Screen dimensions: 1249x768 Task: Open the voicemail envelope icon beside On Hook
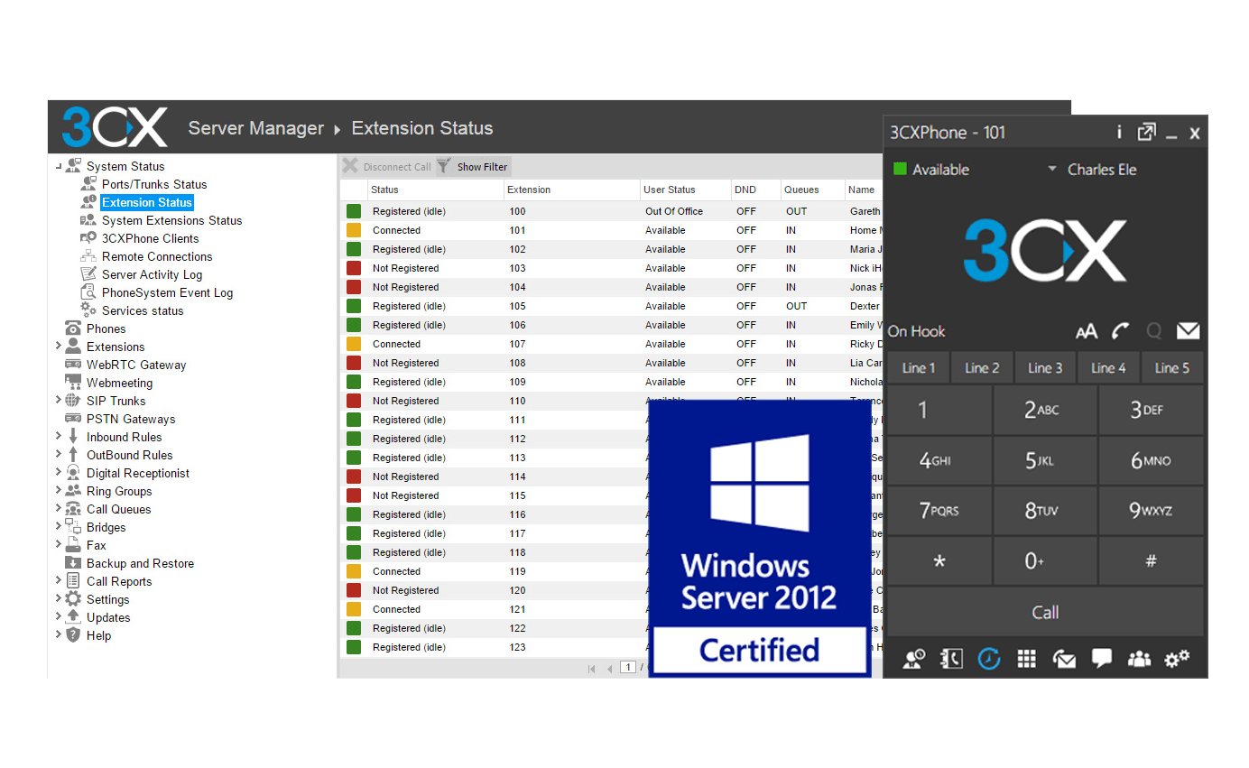tap(1188, 331)
